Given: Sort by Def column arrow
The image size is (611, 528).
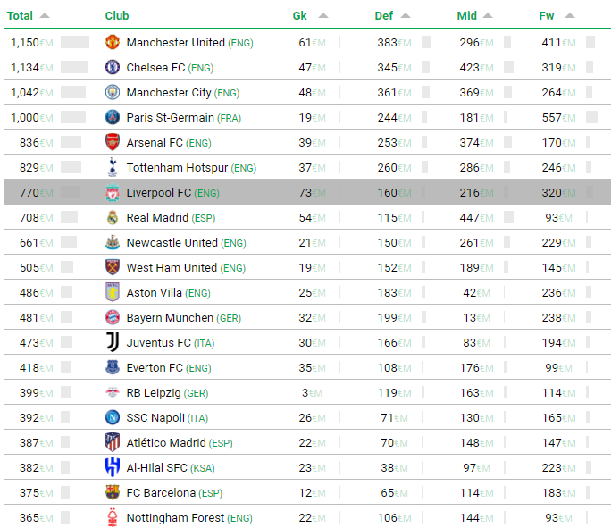Looking at the screenshot, I should coord(406,15).
